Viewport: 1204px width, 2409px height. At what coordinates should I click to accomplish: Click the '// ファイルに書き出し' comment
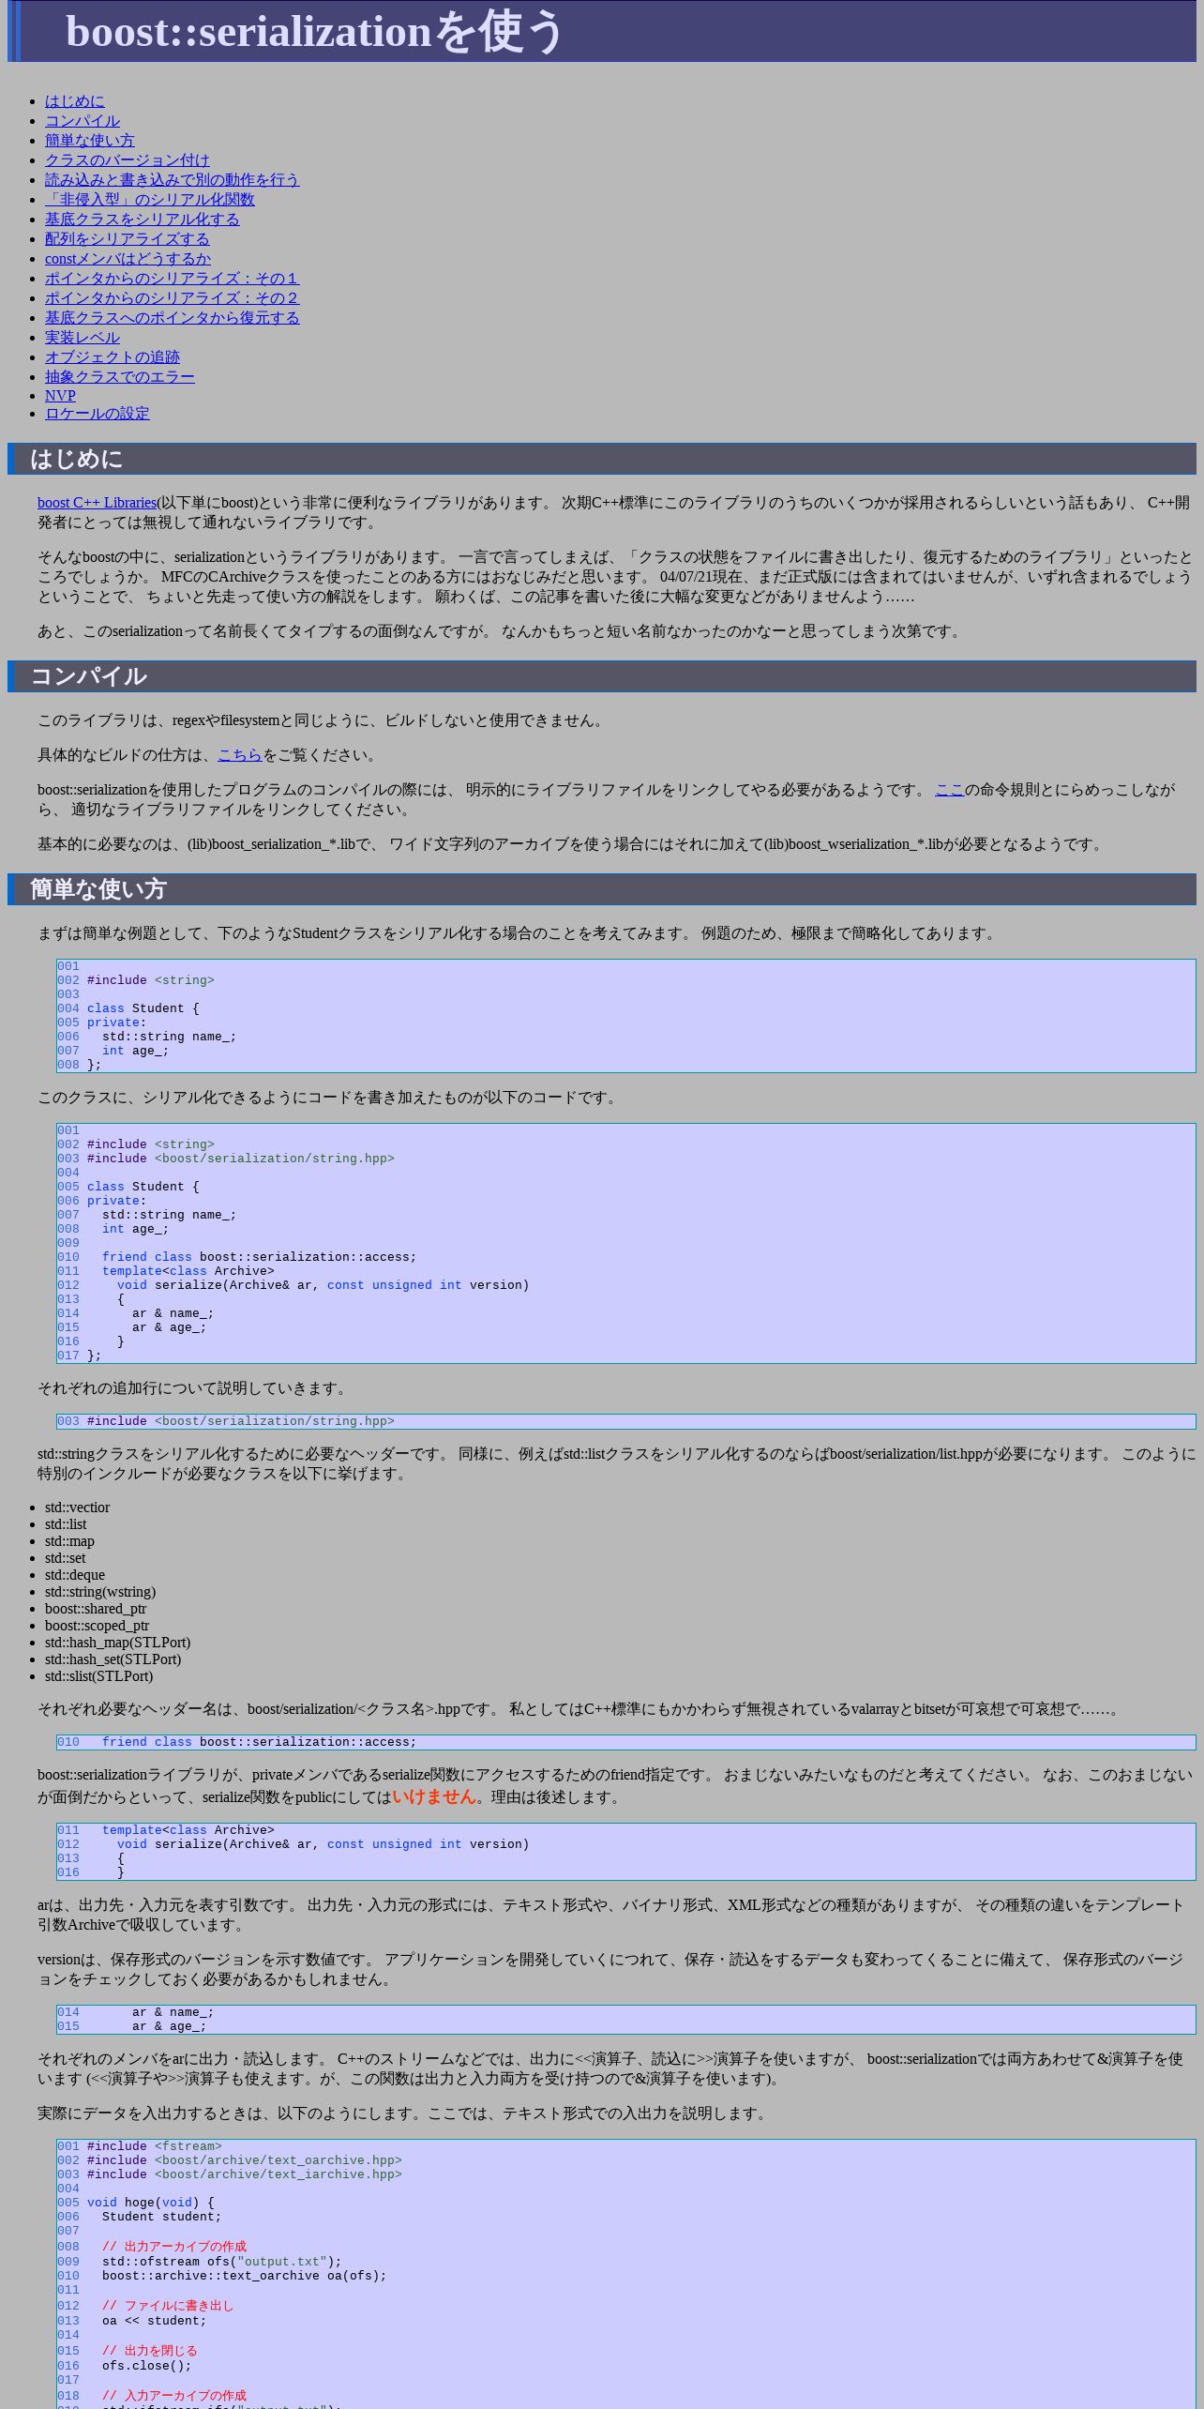point(168,2306)
